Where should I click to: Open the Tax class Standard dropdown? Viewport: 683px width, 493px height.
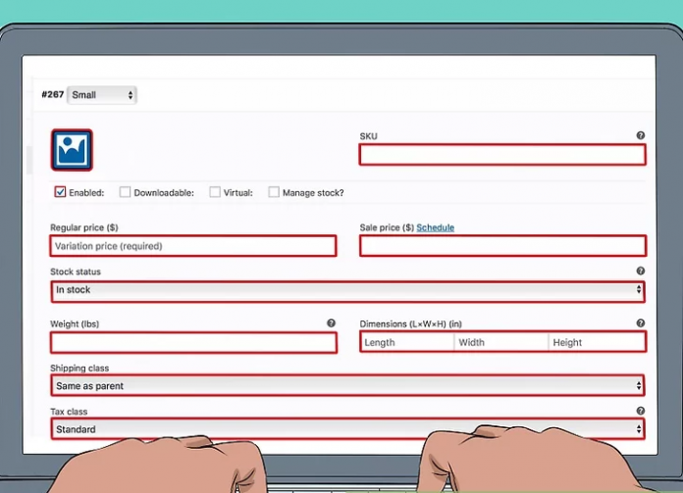pos(347,429)
